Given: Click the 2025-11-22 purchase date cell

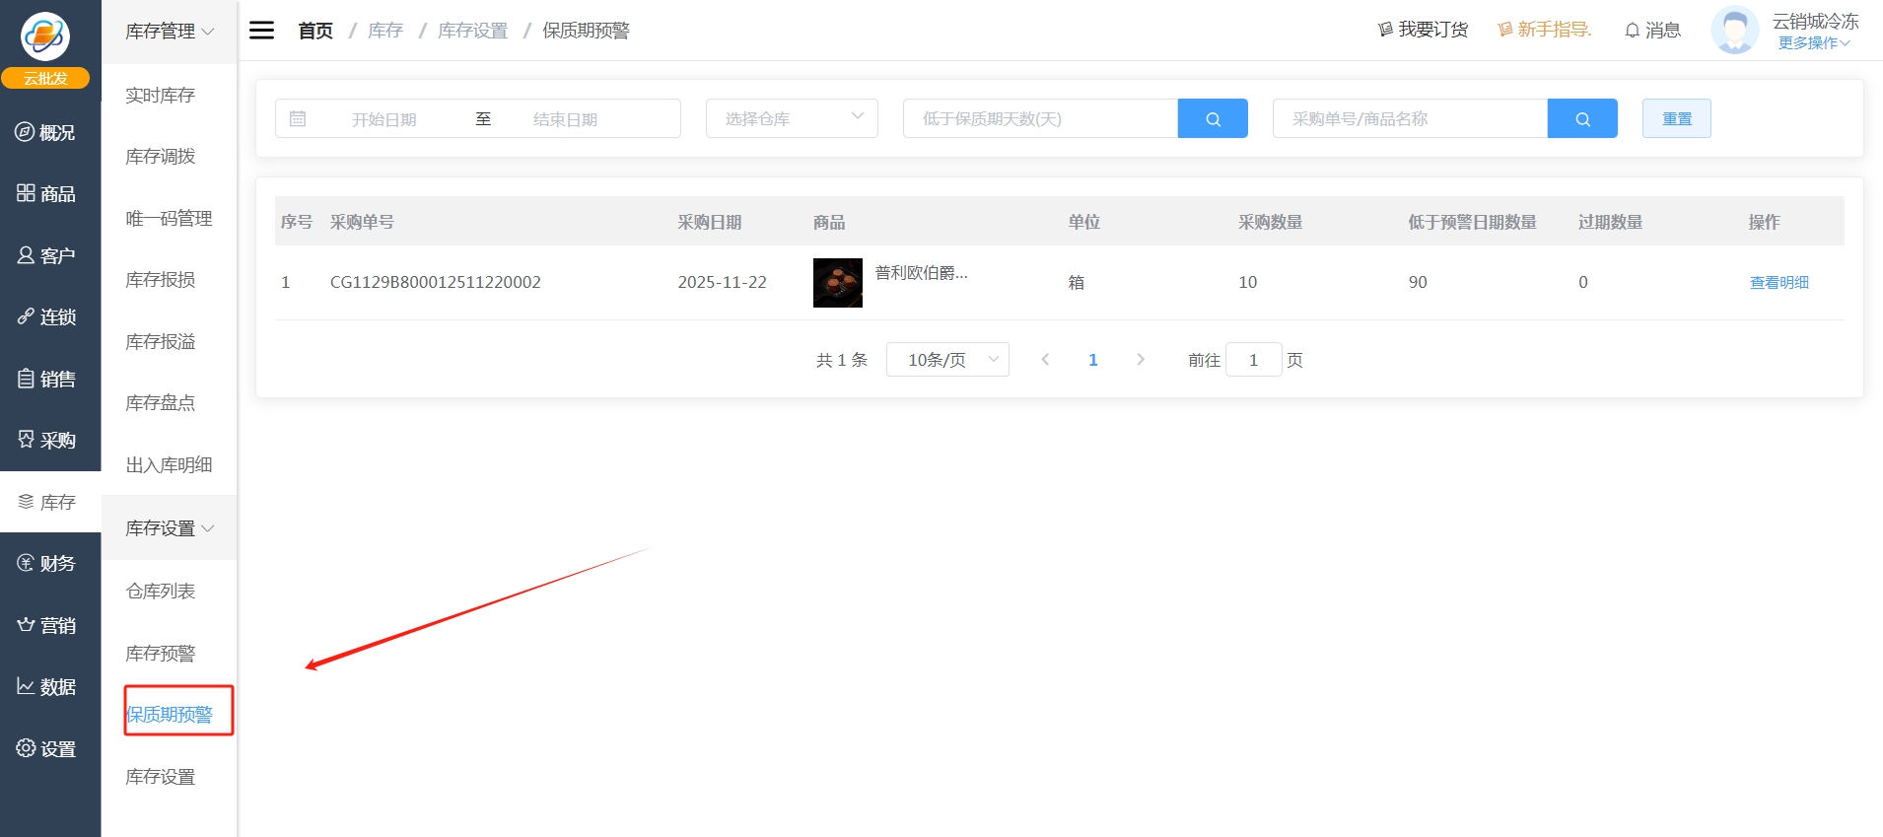Looking at the screenshot, I should 722,282.
